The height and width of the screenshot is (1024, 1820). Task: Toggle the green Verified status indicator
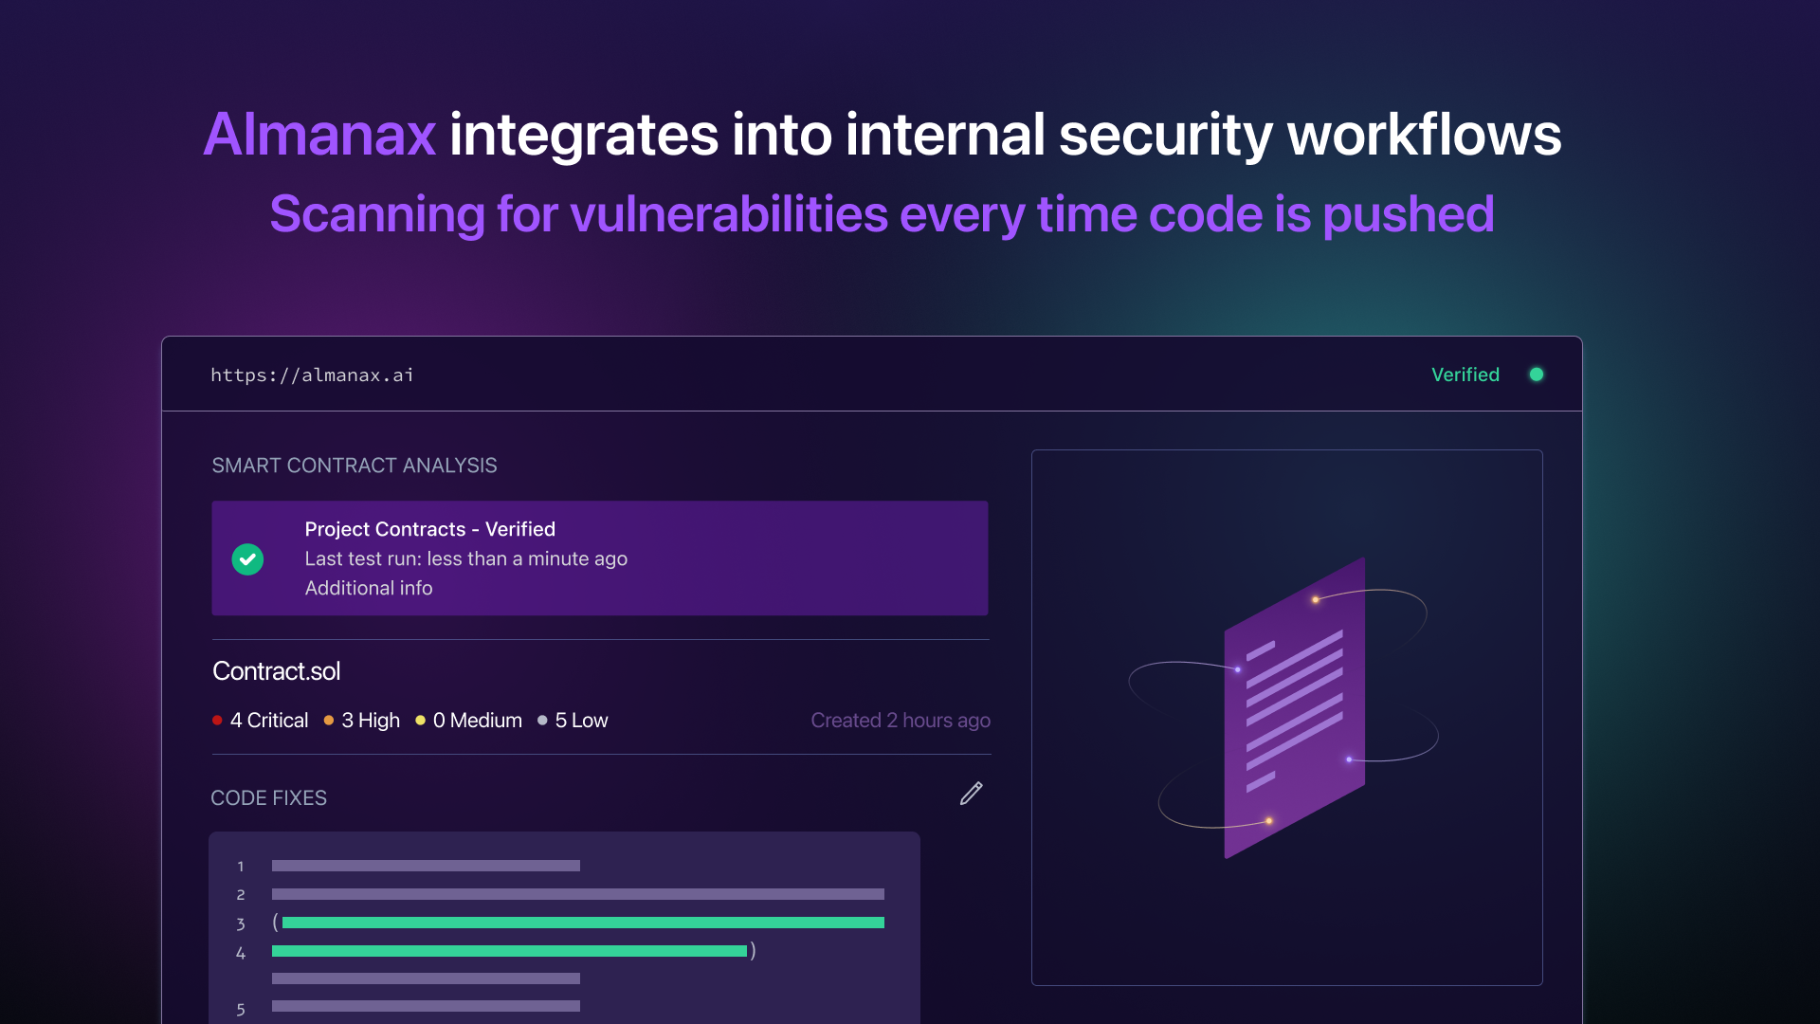(1537, 375)
